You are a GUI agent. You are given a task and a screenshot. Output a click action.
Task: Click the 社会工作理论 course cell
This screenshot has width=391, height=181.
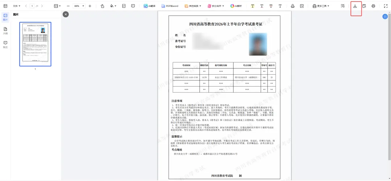pos(221,78)
